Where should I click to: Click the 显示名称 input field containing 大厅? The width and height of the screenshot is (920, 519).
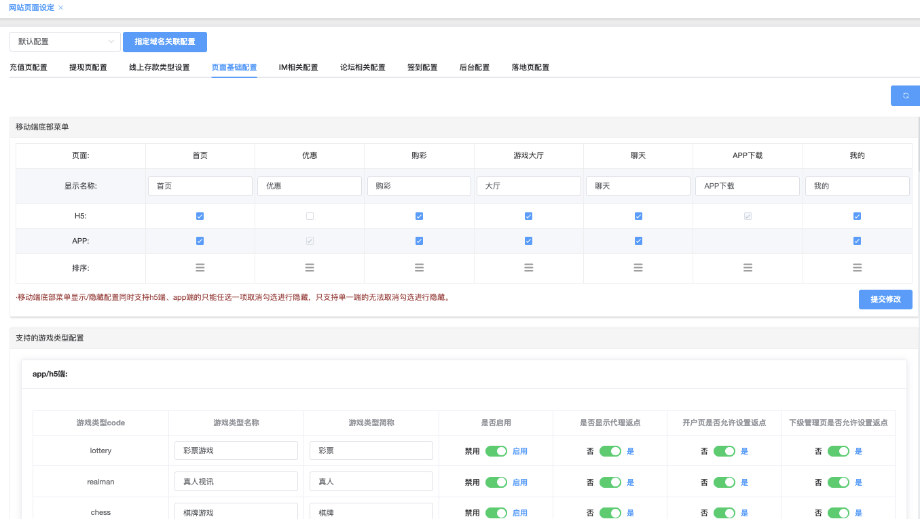(x=528, y=186)
